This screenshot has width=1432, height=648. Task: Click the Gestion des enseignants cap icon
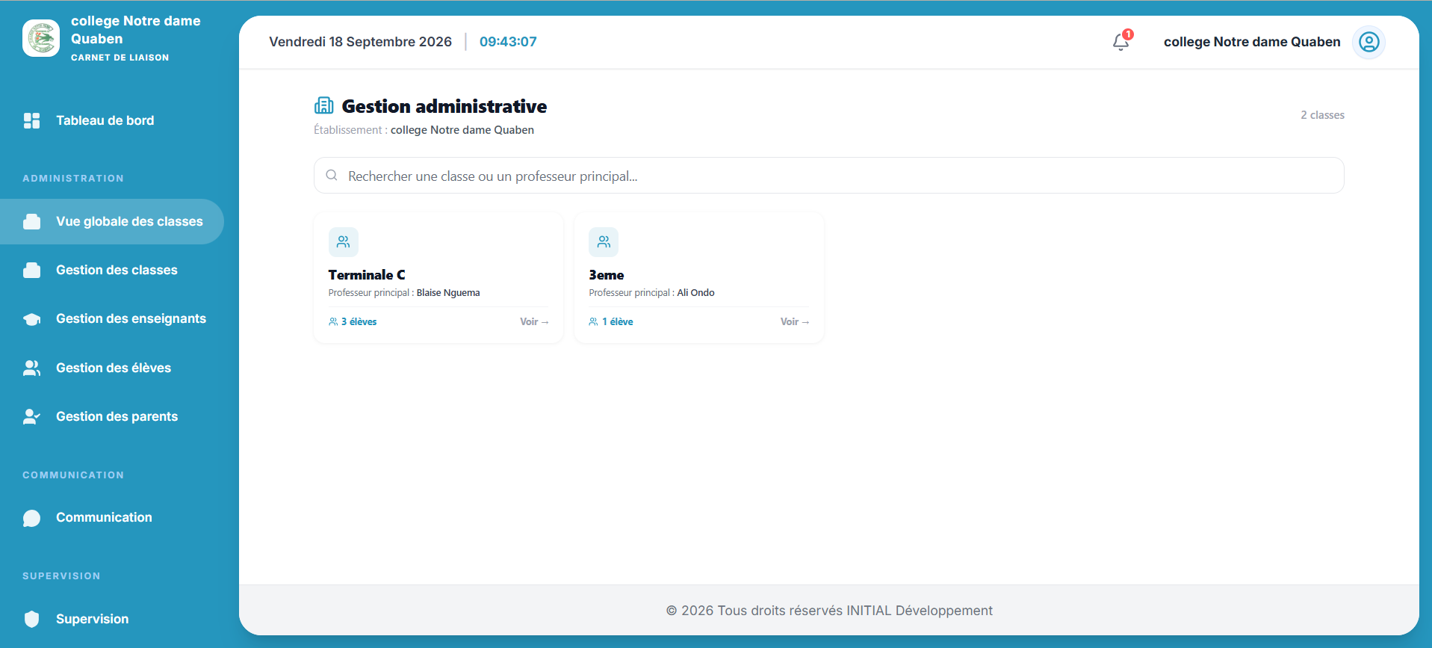[31, 319]
